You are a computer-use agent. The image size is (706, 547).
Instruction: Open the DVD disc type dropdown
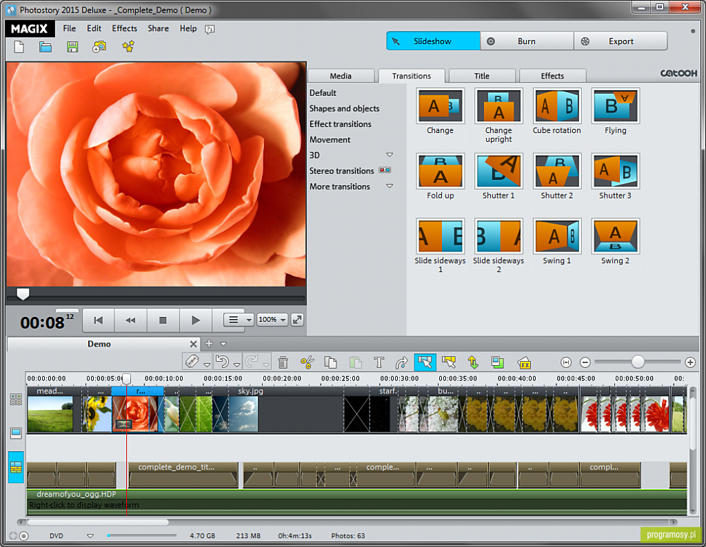(90, 536)
